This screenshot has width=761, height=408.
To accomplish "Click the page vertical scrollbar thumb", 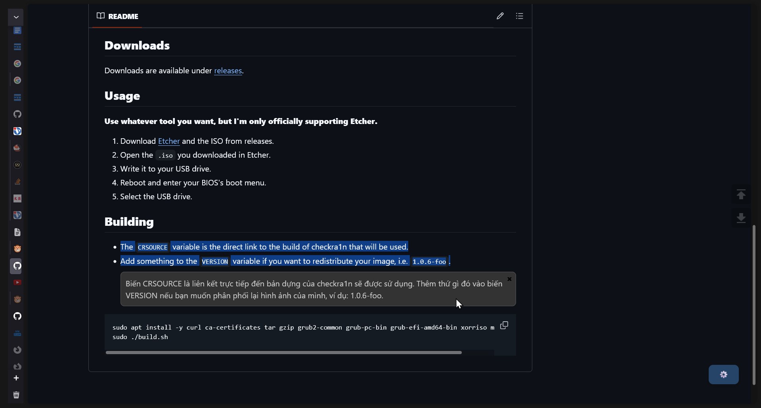I will pos(754,304).
